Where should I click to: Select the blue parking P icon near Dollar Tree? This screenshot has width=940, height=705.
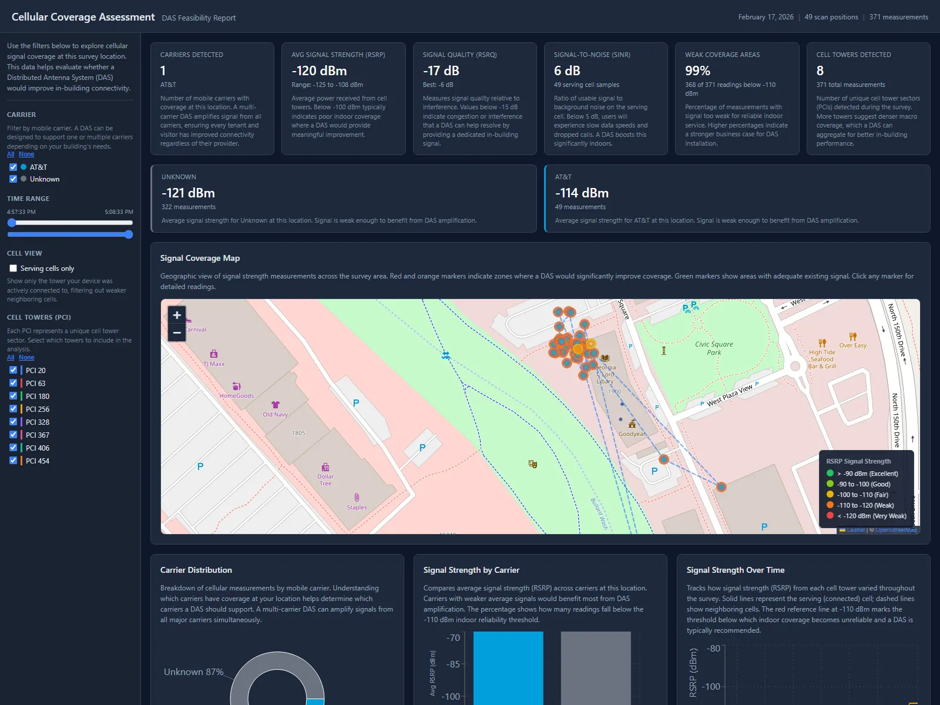(x=355, y=403)
